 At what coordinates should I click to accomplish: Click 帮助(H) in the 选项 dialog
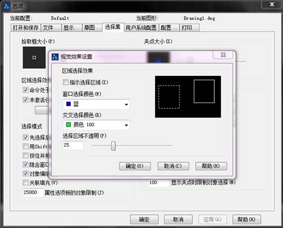pos(247,220)
